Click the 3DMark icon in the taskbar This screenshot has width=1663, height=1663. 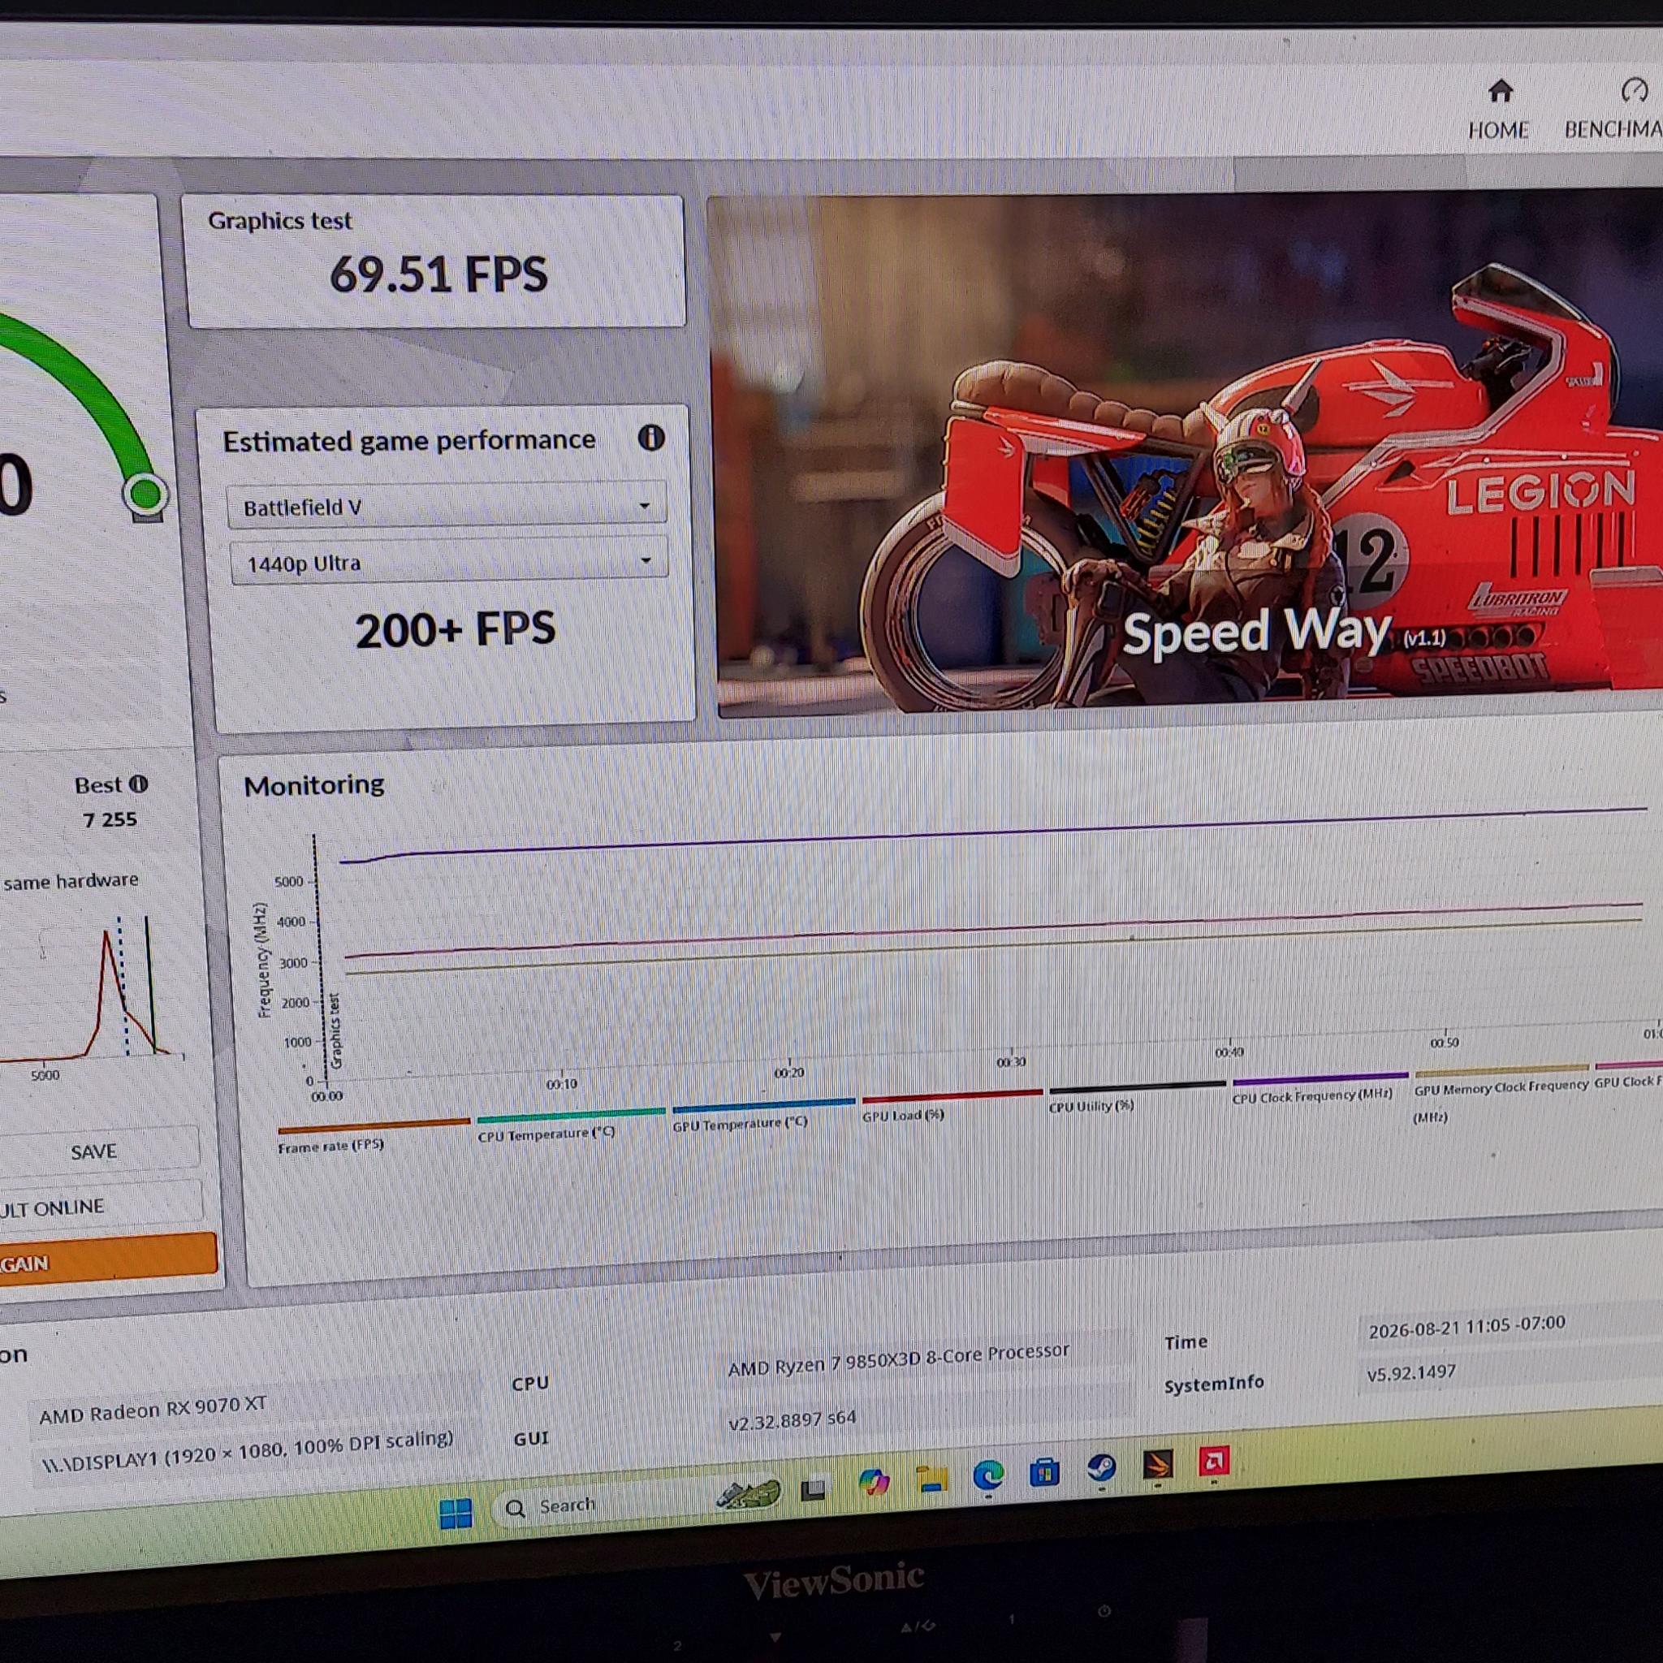click(x=1158, y=1464)
